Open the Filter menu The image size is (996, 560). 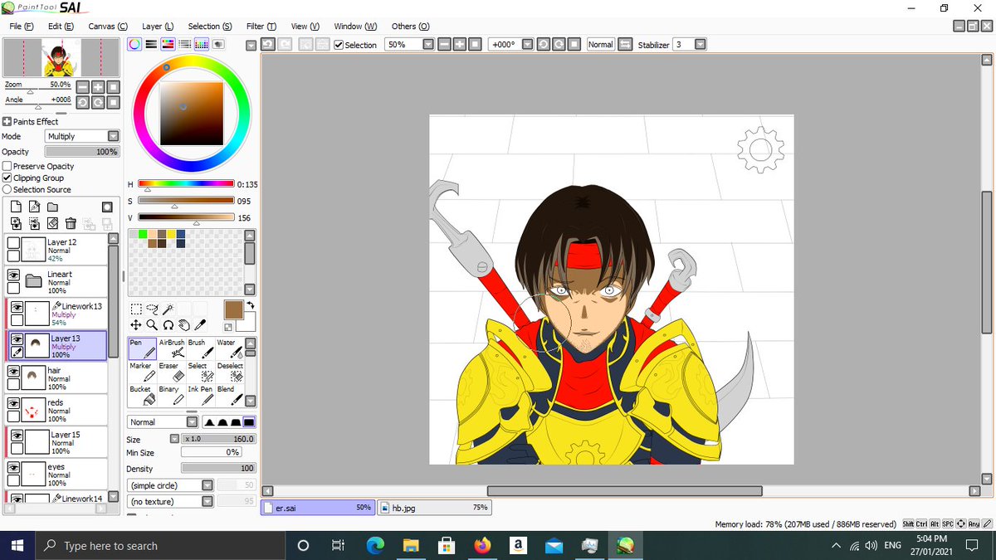click(261, 26)
